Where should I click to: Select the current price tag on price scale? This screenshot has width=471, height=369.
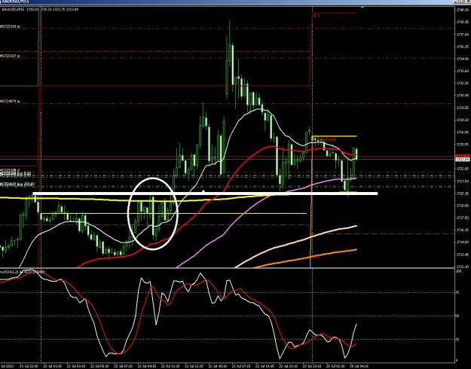point(463,160)
